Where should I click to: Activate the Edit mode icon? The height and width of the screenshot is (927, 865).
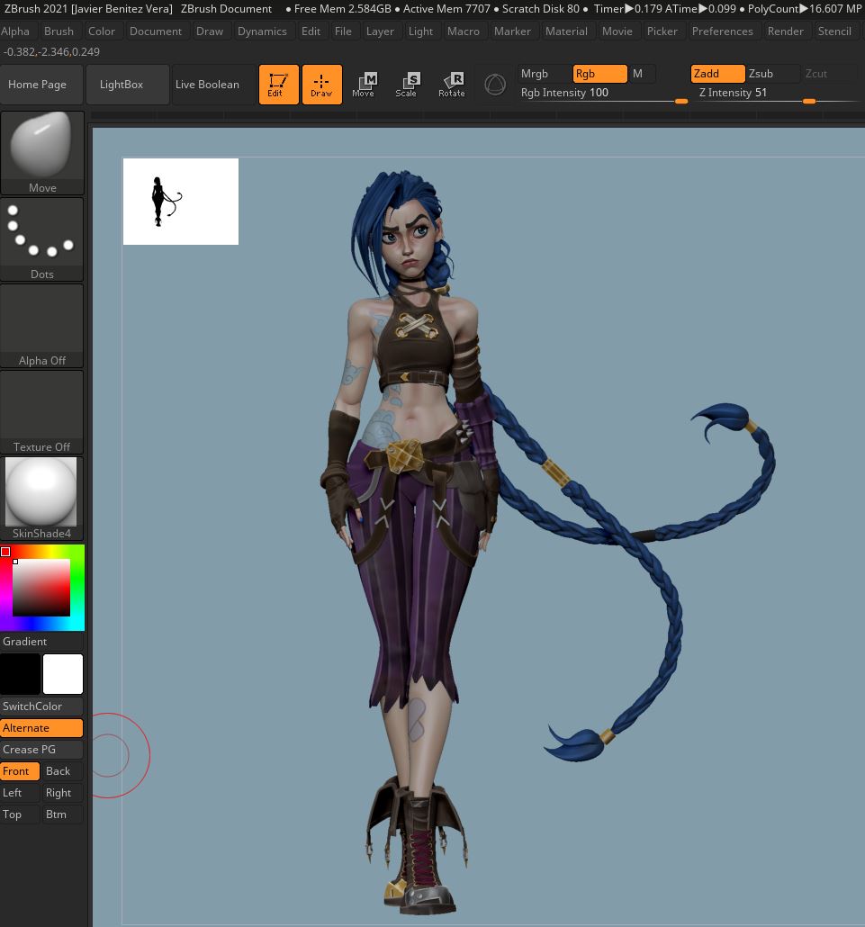pyautogui.click(x=278, y=85)
